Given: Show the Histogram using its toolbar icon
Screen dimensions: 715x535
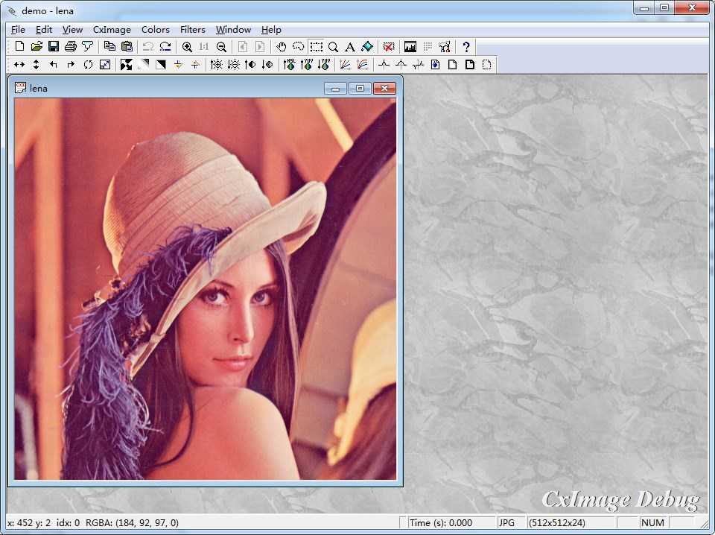Looking at the screenshot, I should click(410, 47).
